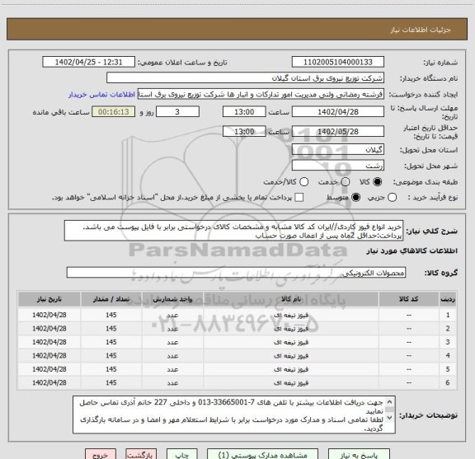The width and height of the screenshot is (475, 459).
Task: Click the buyer notes text area
Action: tap(234, 415)
